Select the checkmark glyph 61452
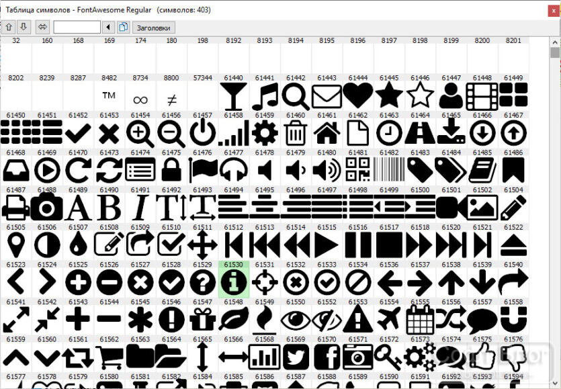The image size is (561, 389). pos(78,133)
